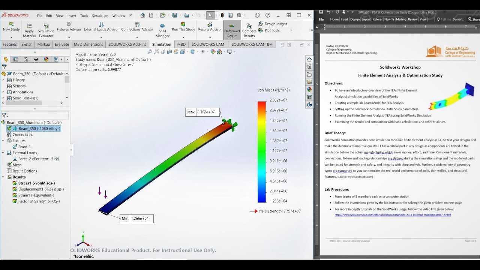Image resolution: width=480 pixels, height=270 pixels.
Task: Open the FeatureManager design tree tab
Action: [6, 59]
